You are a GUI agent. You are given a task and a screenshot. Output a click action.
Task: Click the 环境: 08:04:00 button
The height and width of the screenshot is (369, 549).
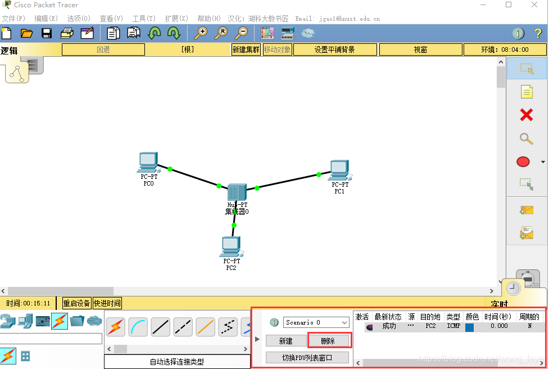point(505,49)
